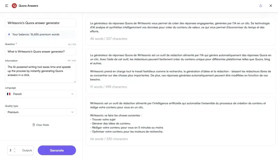
Task: Select the first generated answer of 45 words
Action: click(x=180, y=31)
